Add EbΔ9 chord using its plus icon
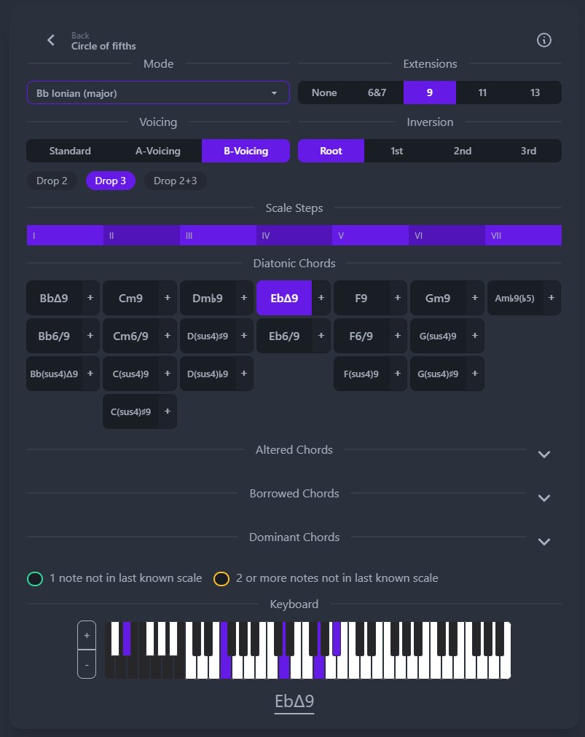This screenshot has width=585, height=737. 321,298
